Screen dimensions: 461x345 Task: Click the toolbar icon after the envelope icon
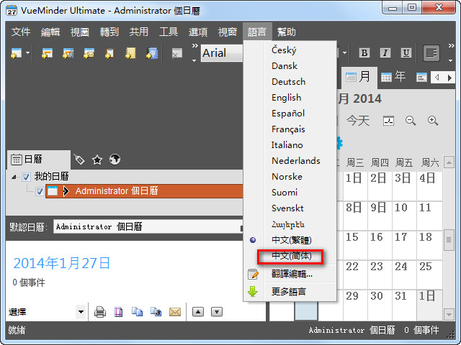109,53
